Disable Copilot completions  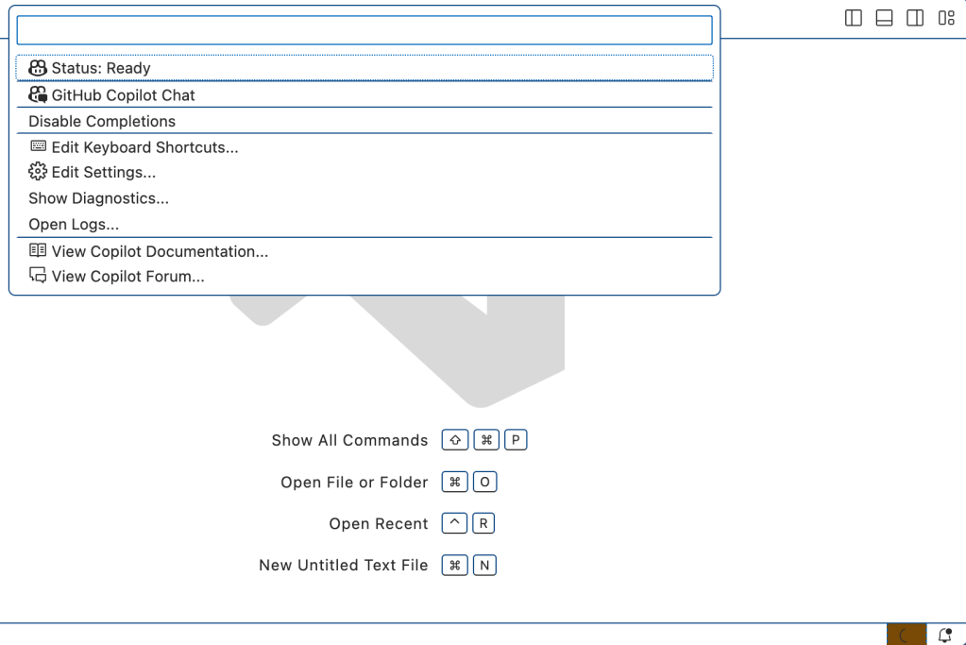pyautogui.click(x=101, y=121)
